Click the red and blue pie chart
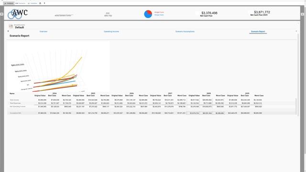This screenshot has height=172, width=306. [x=148, y=14]
